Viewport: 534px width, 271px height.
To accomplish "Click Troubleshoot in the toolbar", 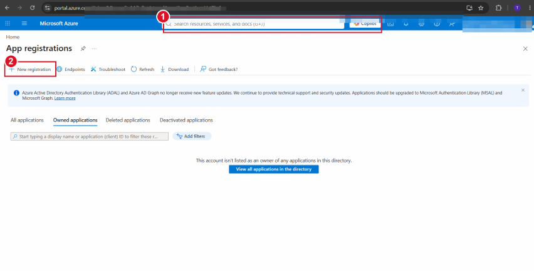I will (x=108, y=69).
